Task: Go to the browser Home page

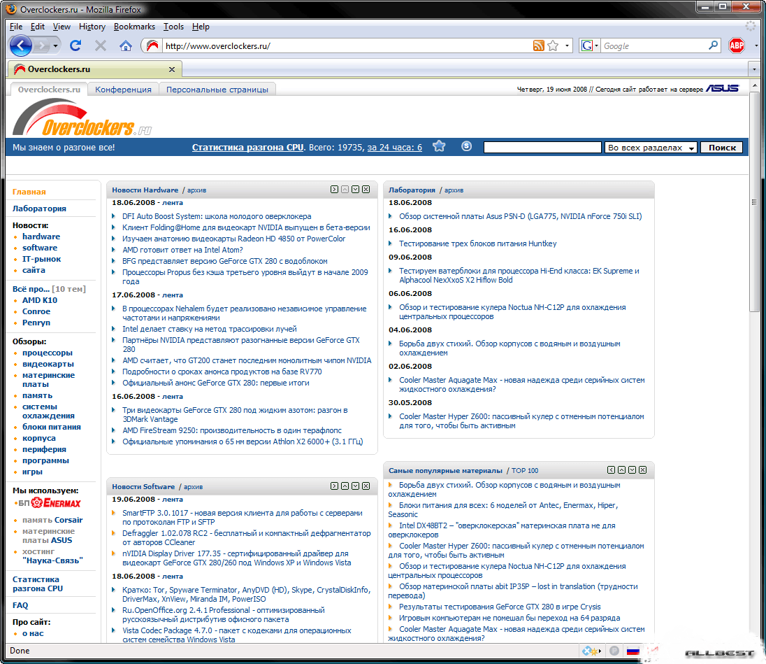Action: point(126,46)
